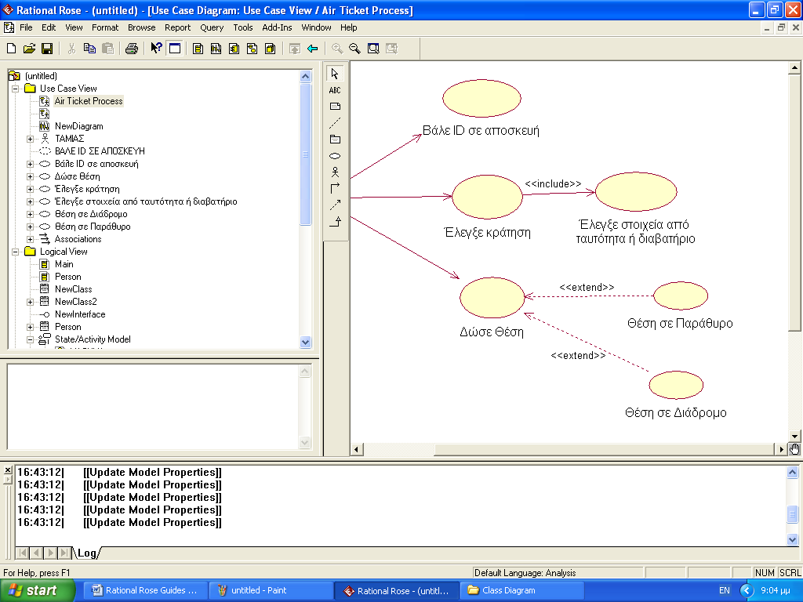Click the Browse Previous Diagram blue arrow
Screen dimensions: 803x602
312,49
